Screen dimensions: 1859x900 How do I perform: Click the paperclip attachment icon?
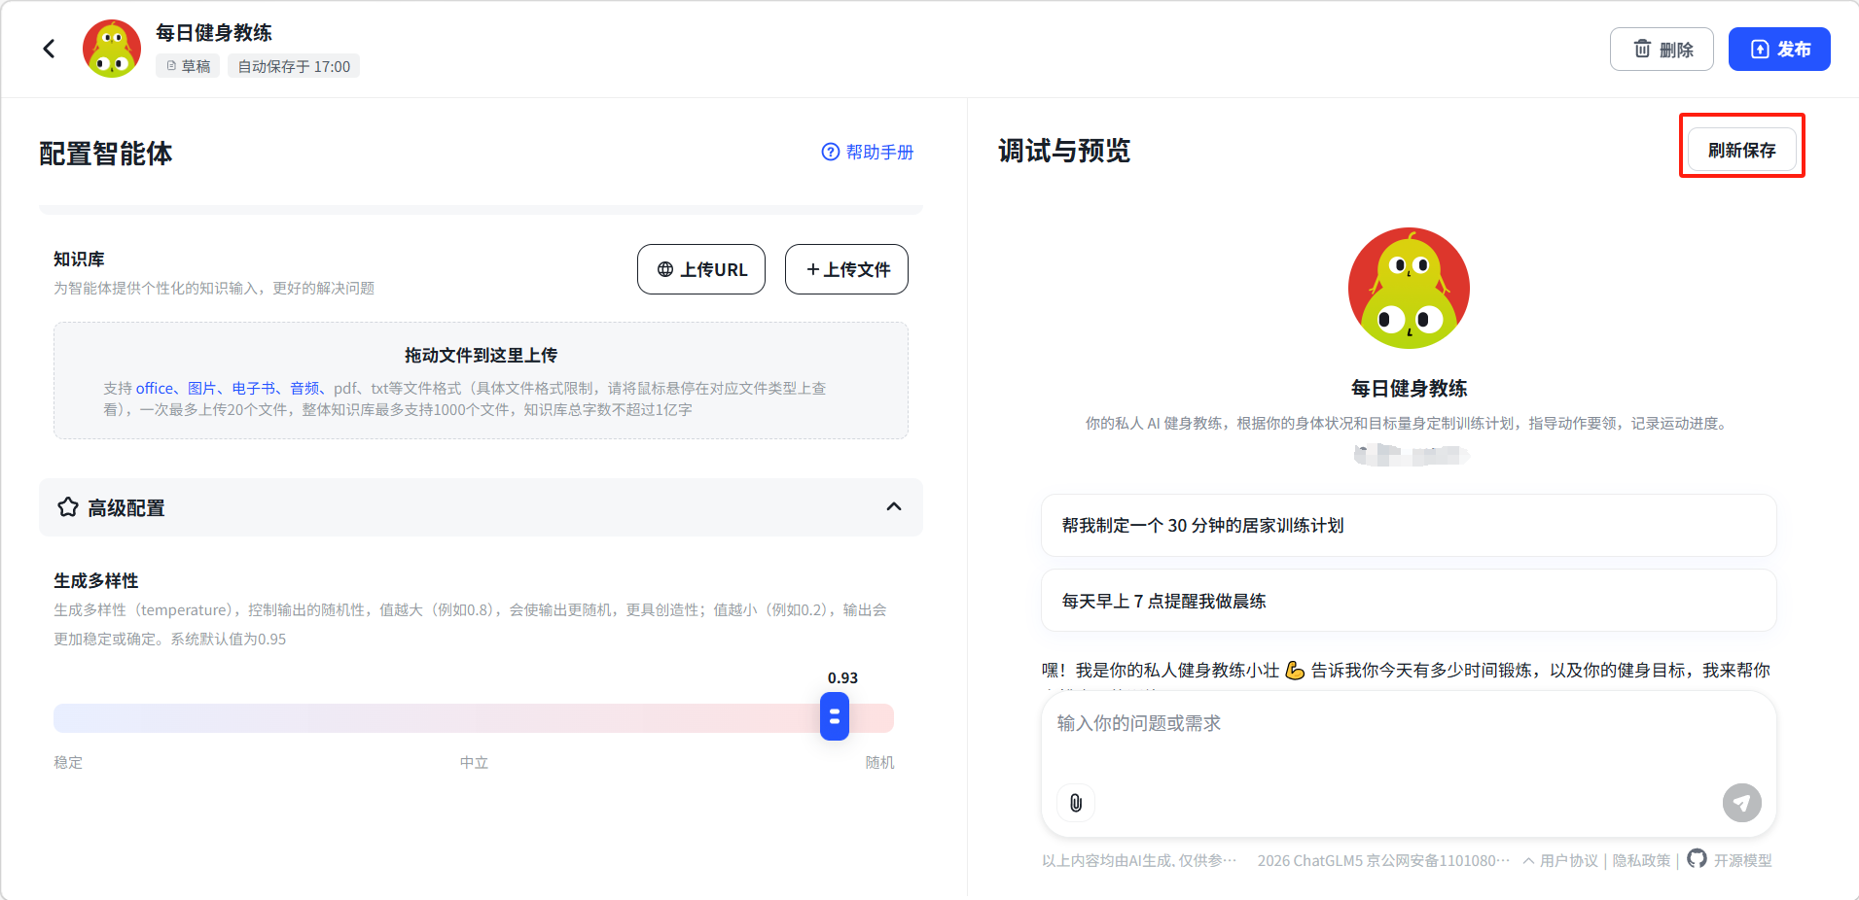(x=1076, y=803)
